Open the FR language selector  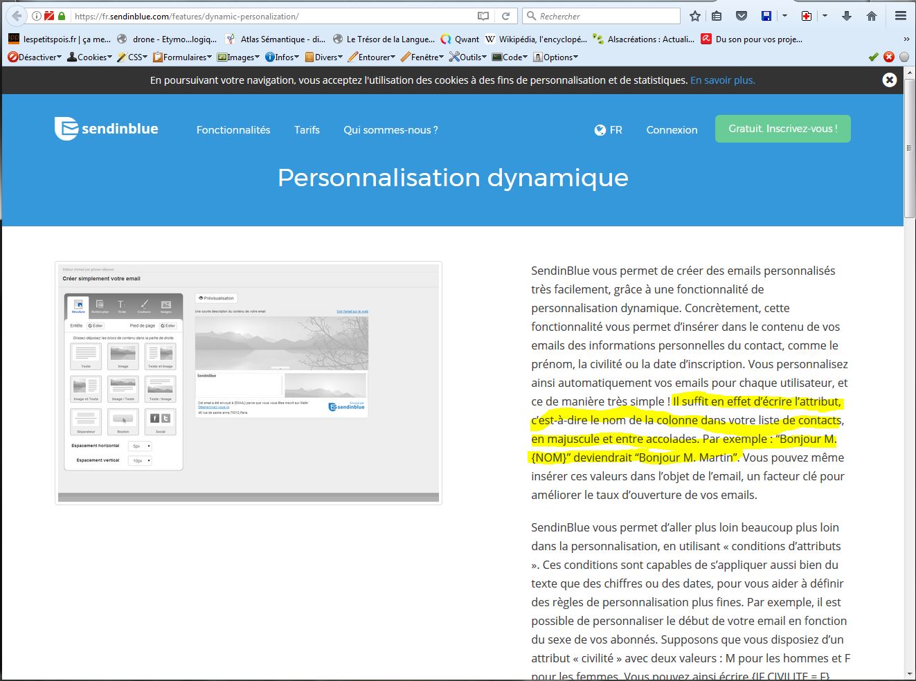point(609,130)
